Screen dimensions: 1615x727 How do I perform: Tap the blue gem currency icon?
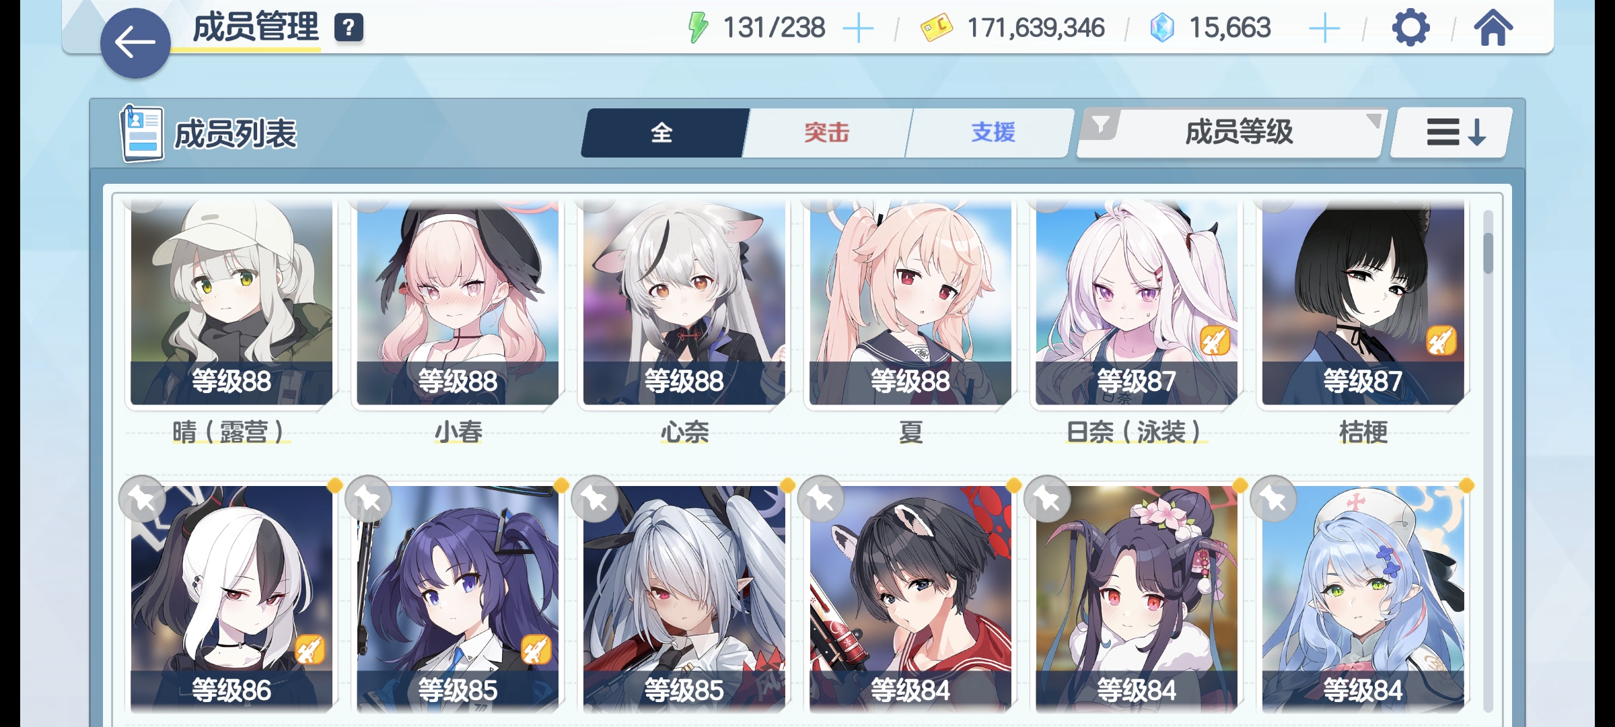tap(1162, 28)
